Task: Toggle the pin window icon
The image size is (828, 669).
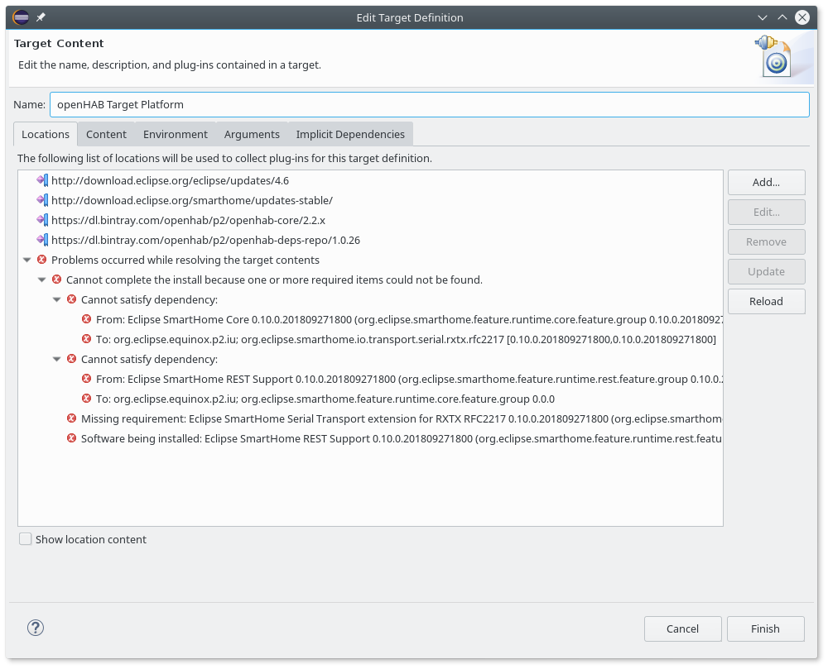Action: tap(41, 17)
